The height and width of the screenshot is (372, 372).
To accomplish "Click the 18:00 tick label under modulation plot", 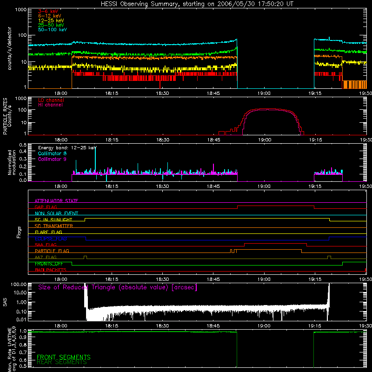I will [61, 186].
